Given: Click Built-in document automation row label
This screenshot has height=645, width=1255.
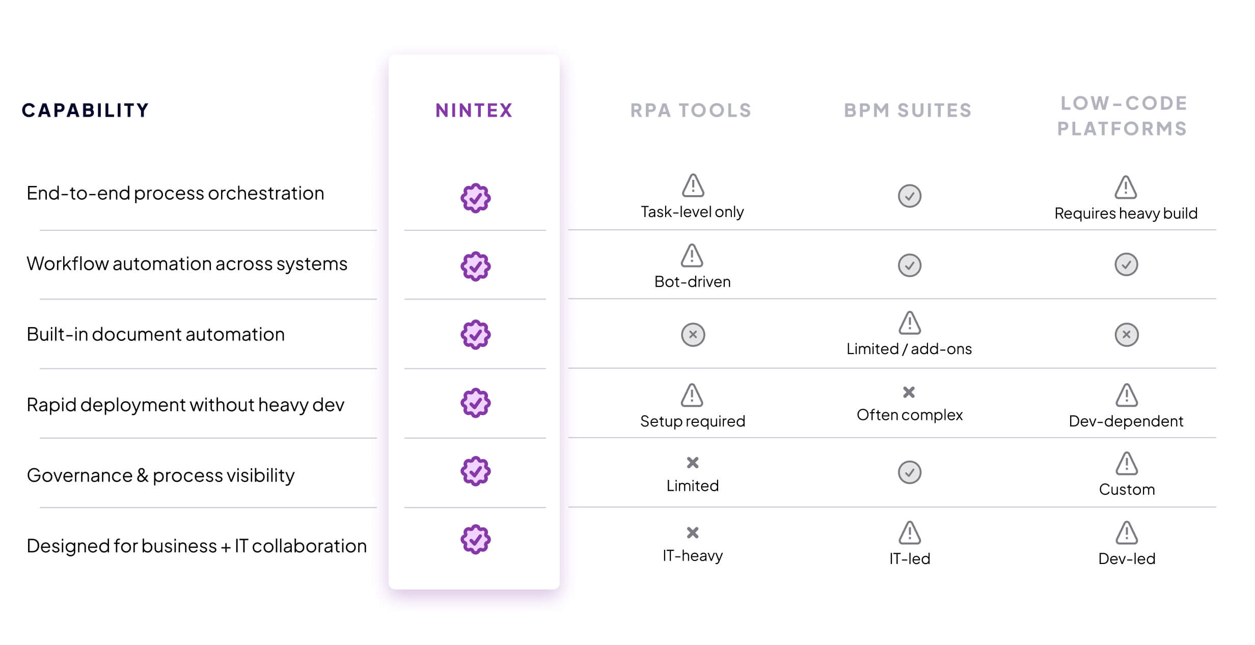Looking at the screenshot, I should coord(155,334).
